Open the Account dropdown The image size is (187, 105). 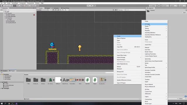tap(165, 6)
